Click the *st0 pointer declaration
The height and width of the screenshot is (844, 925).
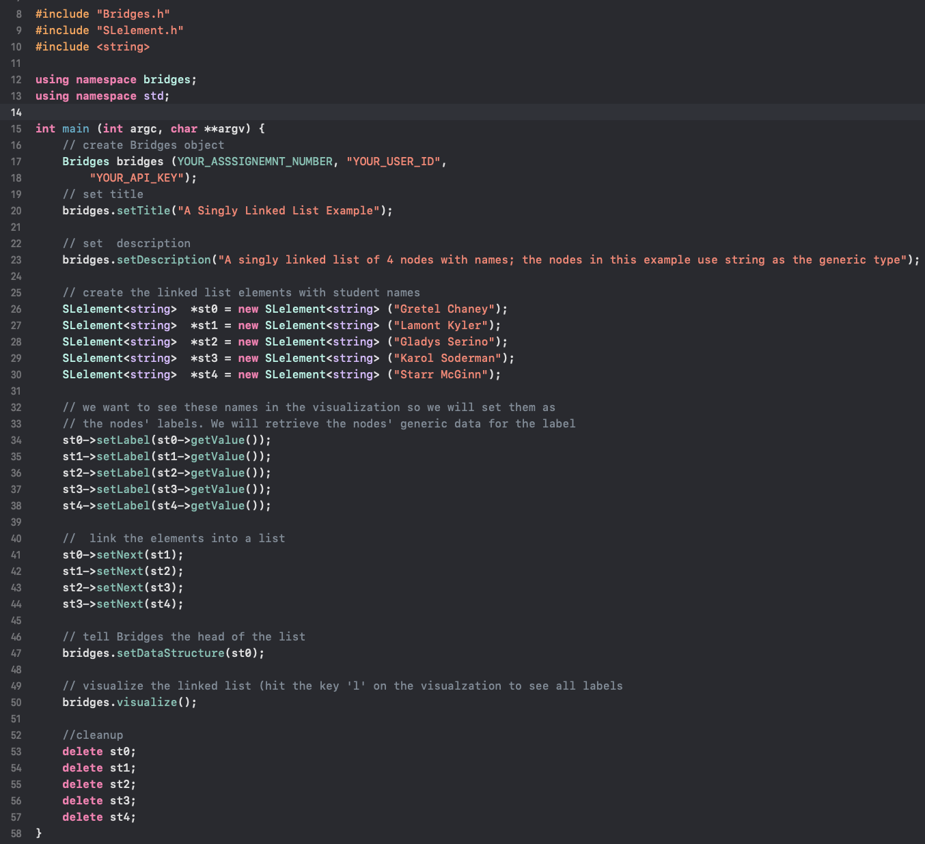coord(204,309)
